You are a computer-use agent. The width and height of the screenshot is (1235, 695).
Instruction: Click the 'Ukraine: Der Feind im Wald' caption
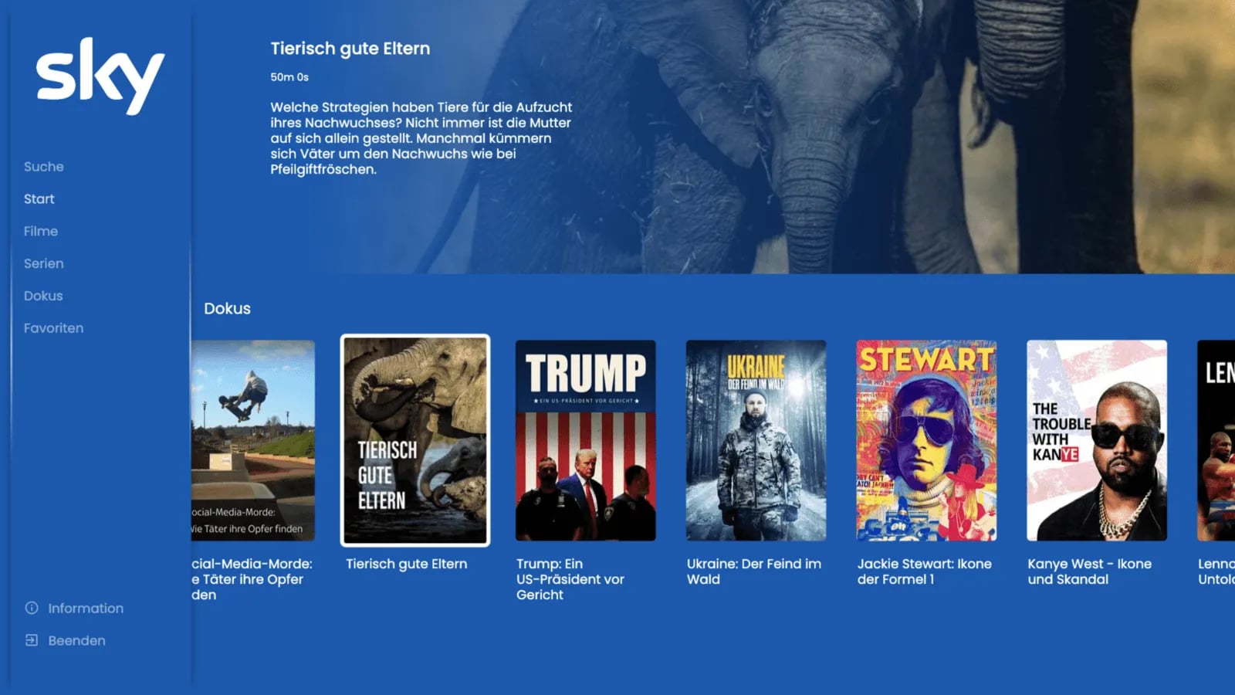tap(754, 571)
